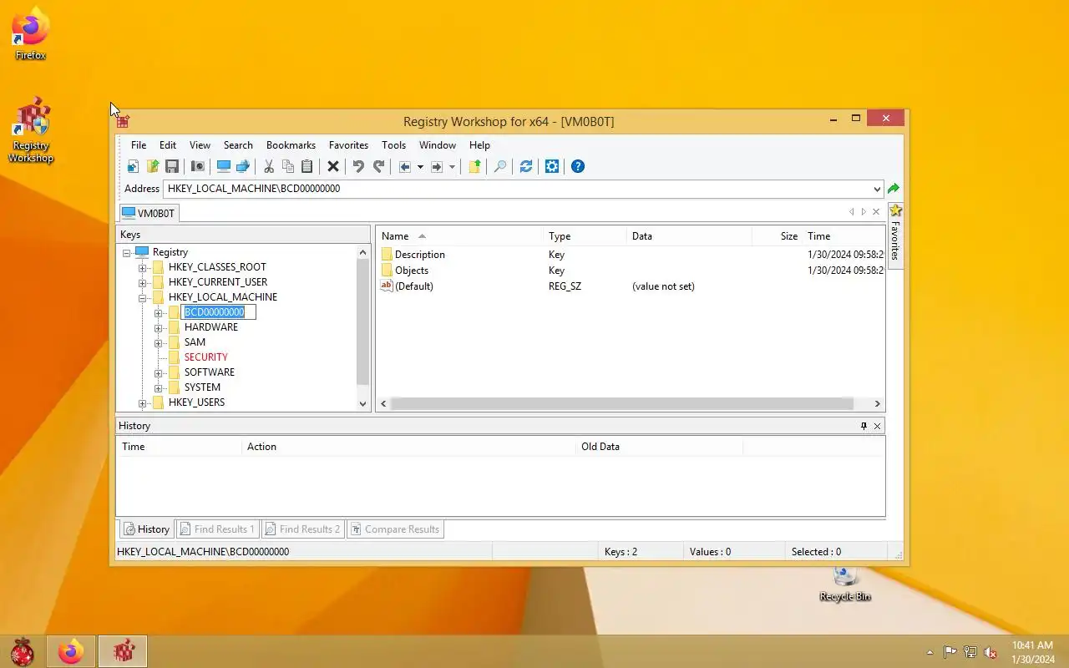1069x668 pixels.
Task: Open Back history dropdown arrow
Action: (x=420, y=166)
